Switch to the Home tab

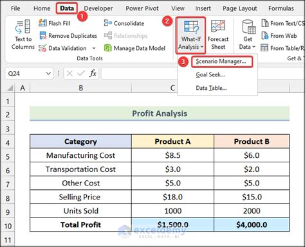coord(42,8)
